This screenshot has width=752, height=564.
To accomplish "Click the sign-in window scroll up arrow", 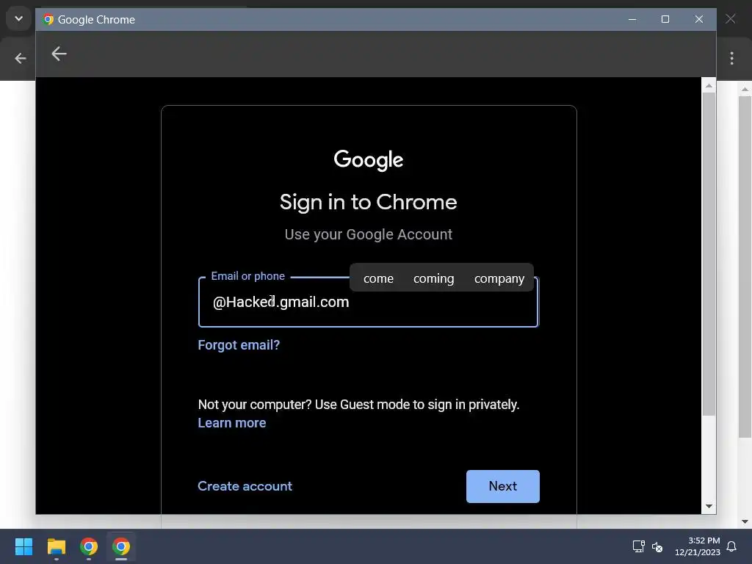I will pyautogui.click(x=709, y=86).
